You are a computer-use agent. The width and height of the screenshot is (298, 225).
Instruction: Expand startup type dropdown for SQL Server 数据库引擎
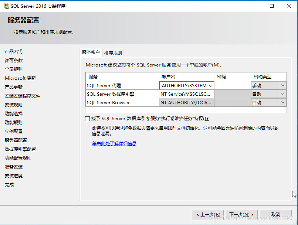283,94
